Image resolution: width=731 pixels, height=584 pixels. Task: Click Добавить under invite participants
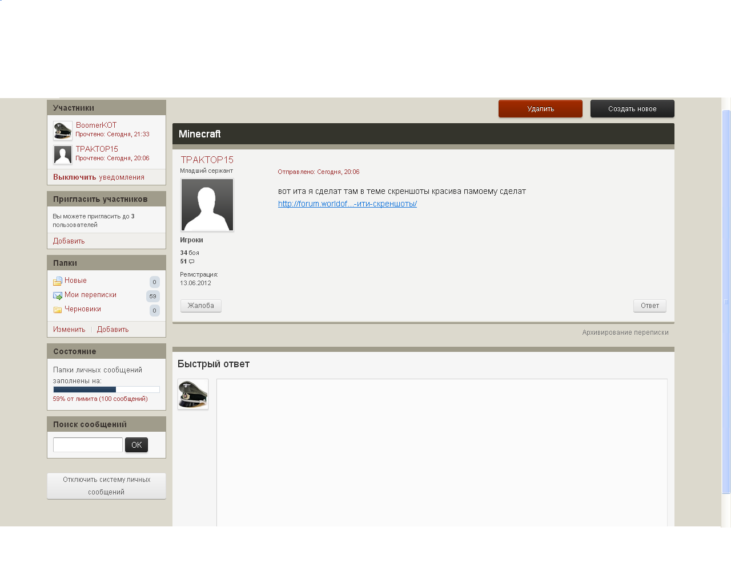(69, 241)
